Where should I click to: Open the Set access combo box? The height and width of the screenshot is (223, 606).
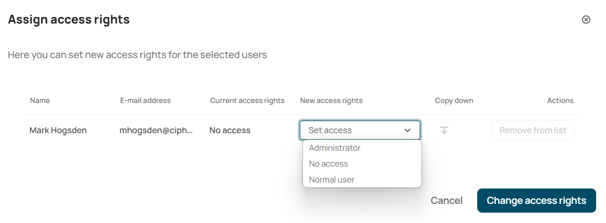coord(360,130)
